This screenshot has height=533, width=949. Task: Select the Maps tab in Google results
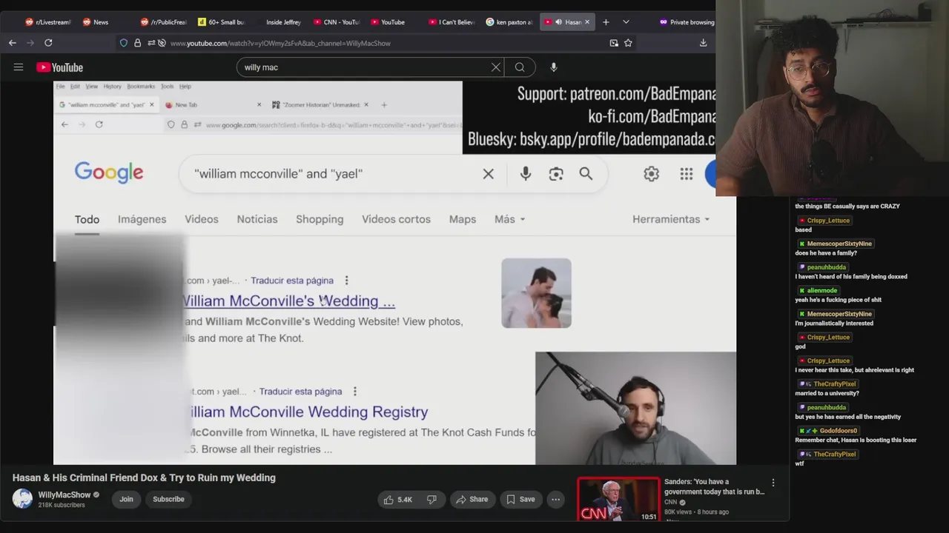463,219
